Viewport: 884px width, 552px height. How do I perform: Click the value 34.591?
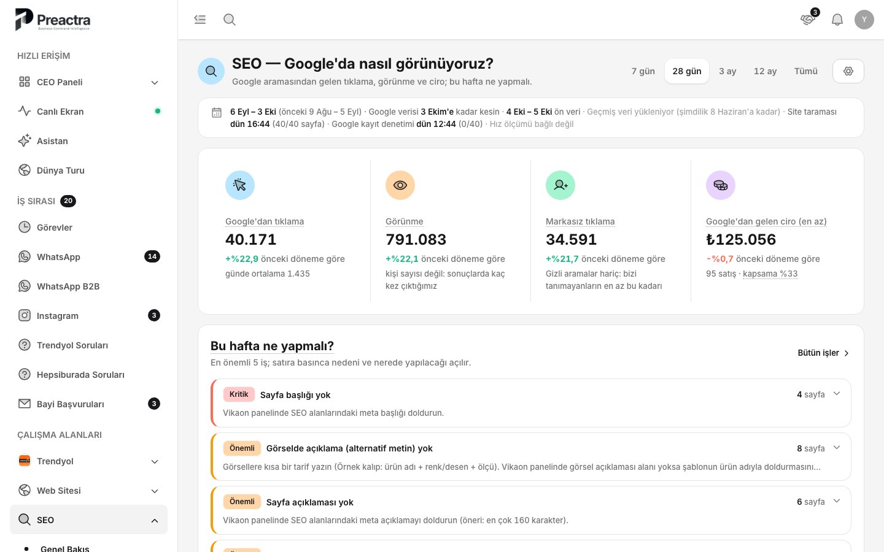(x=572, y=239)
